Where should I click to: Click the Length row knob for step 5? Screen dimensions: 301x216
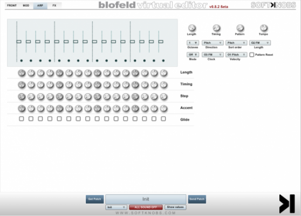(x=59, y=73)
